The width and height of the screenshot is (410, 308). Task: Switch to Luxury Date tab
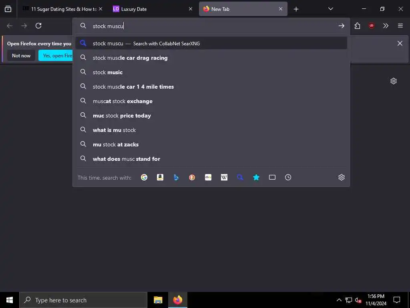[x=153, y=9]
